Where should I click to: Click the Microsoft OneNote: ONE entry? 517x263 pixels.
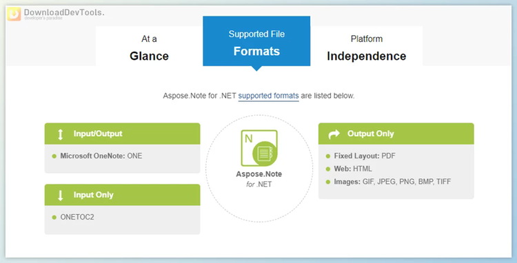101,156
